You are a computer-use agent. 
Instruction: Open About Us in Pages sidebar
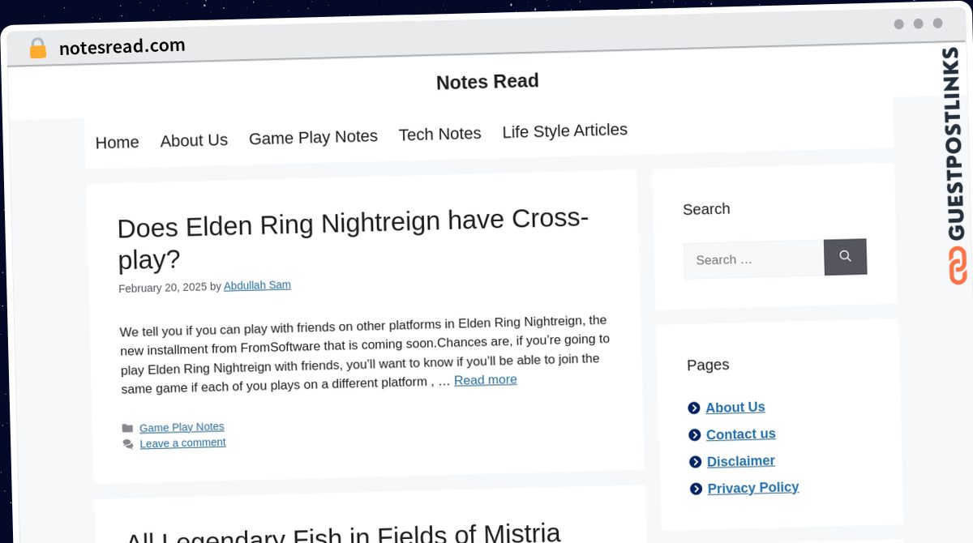point(735,407)
